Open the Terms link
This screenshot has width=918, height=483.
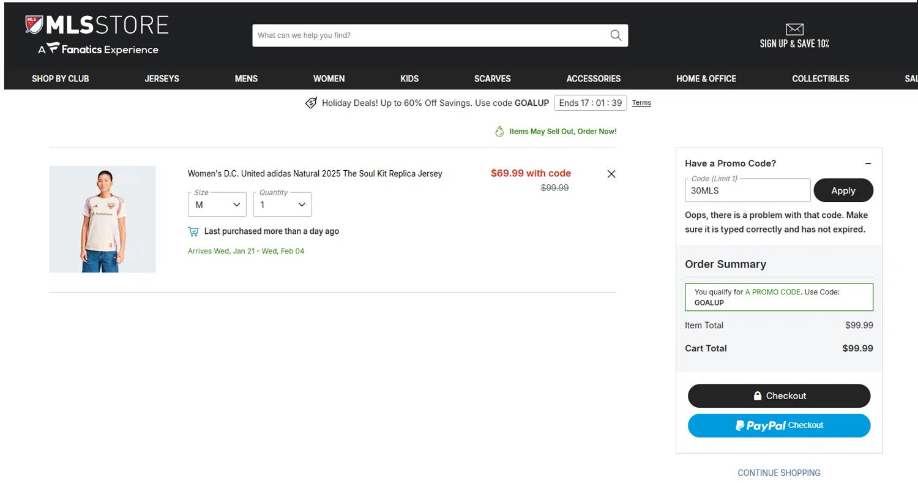pos(641,103)
